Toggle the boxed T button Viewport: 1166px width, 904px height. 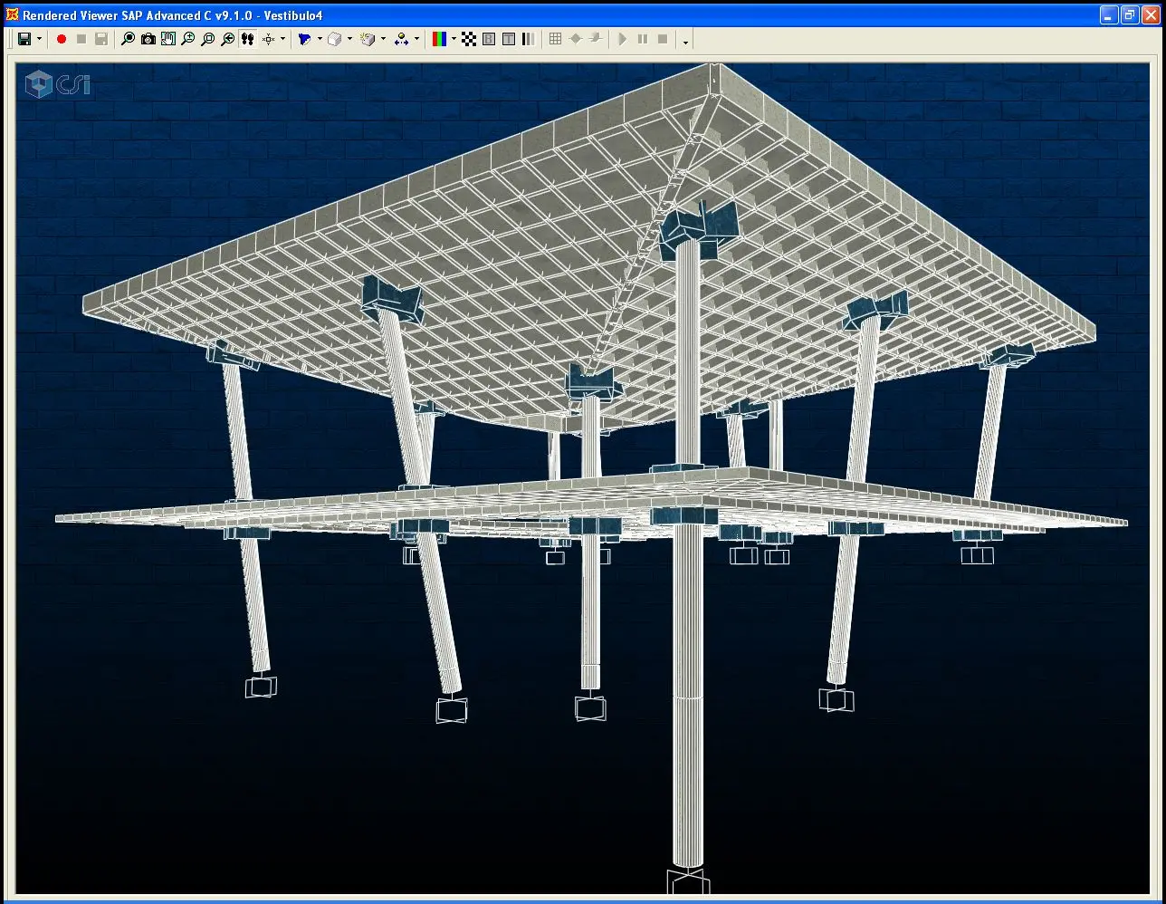click(509, 39)
